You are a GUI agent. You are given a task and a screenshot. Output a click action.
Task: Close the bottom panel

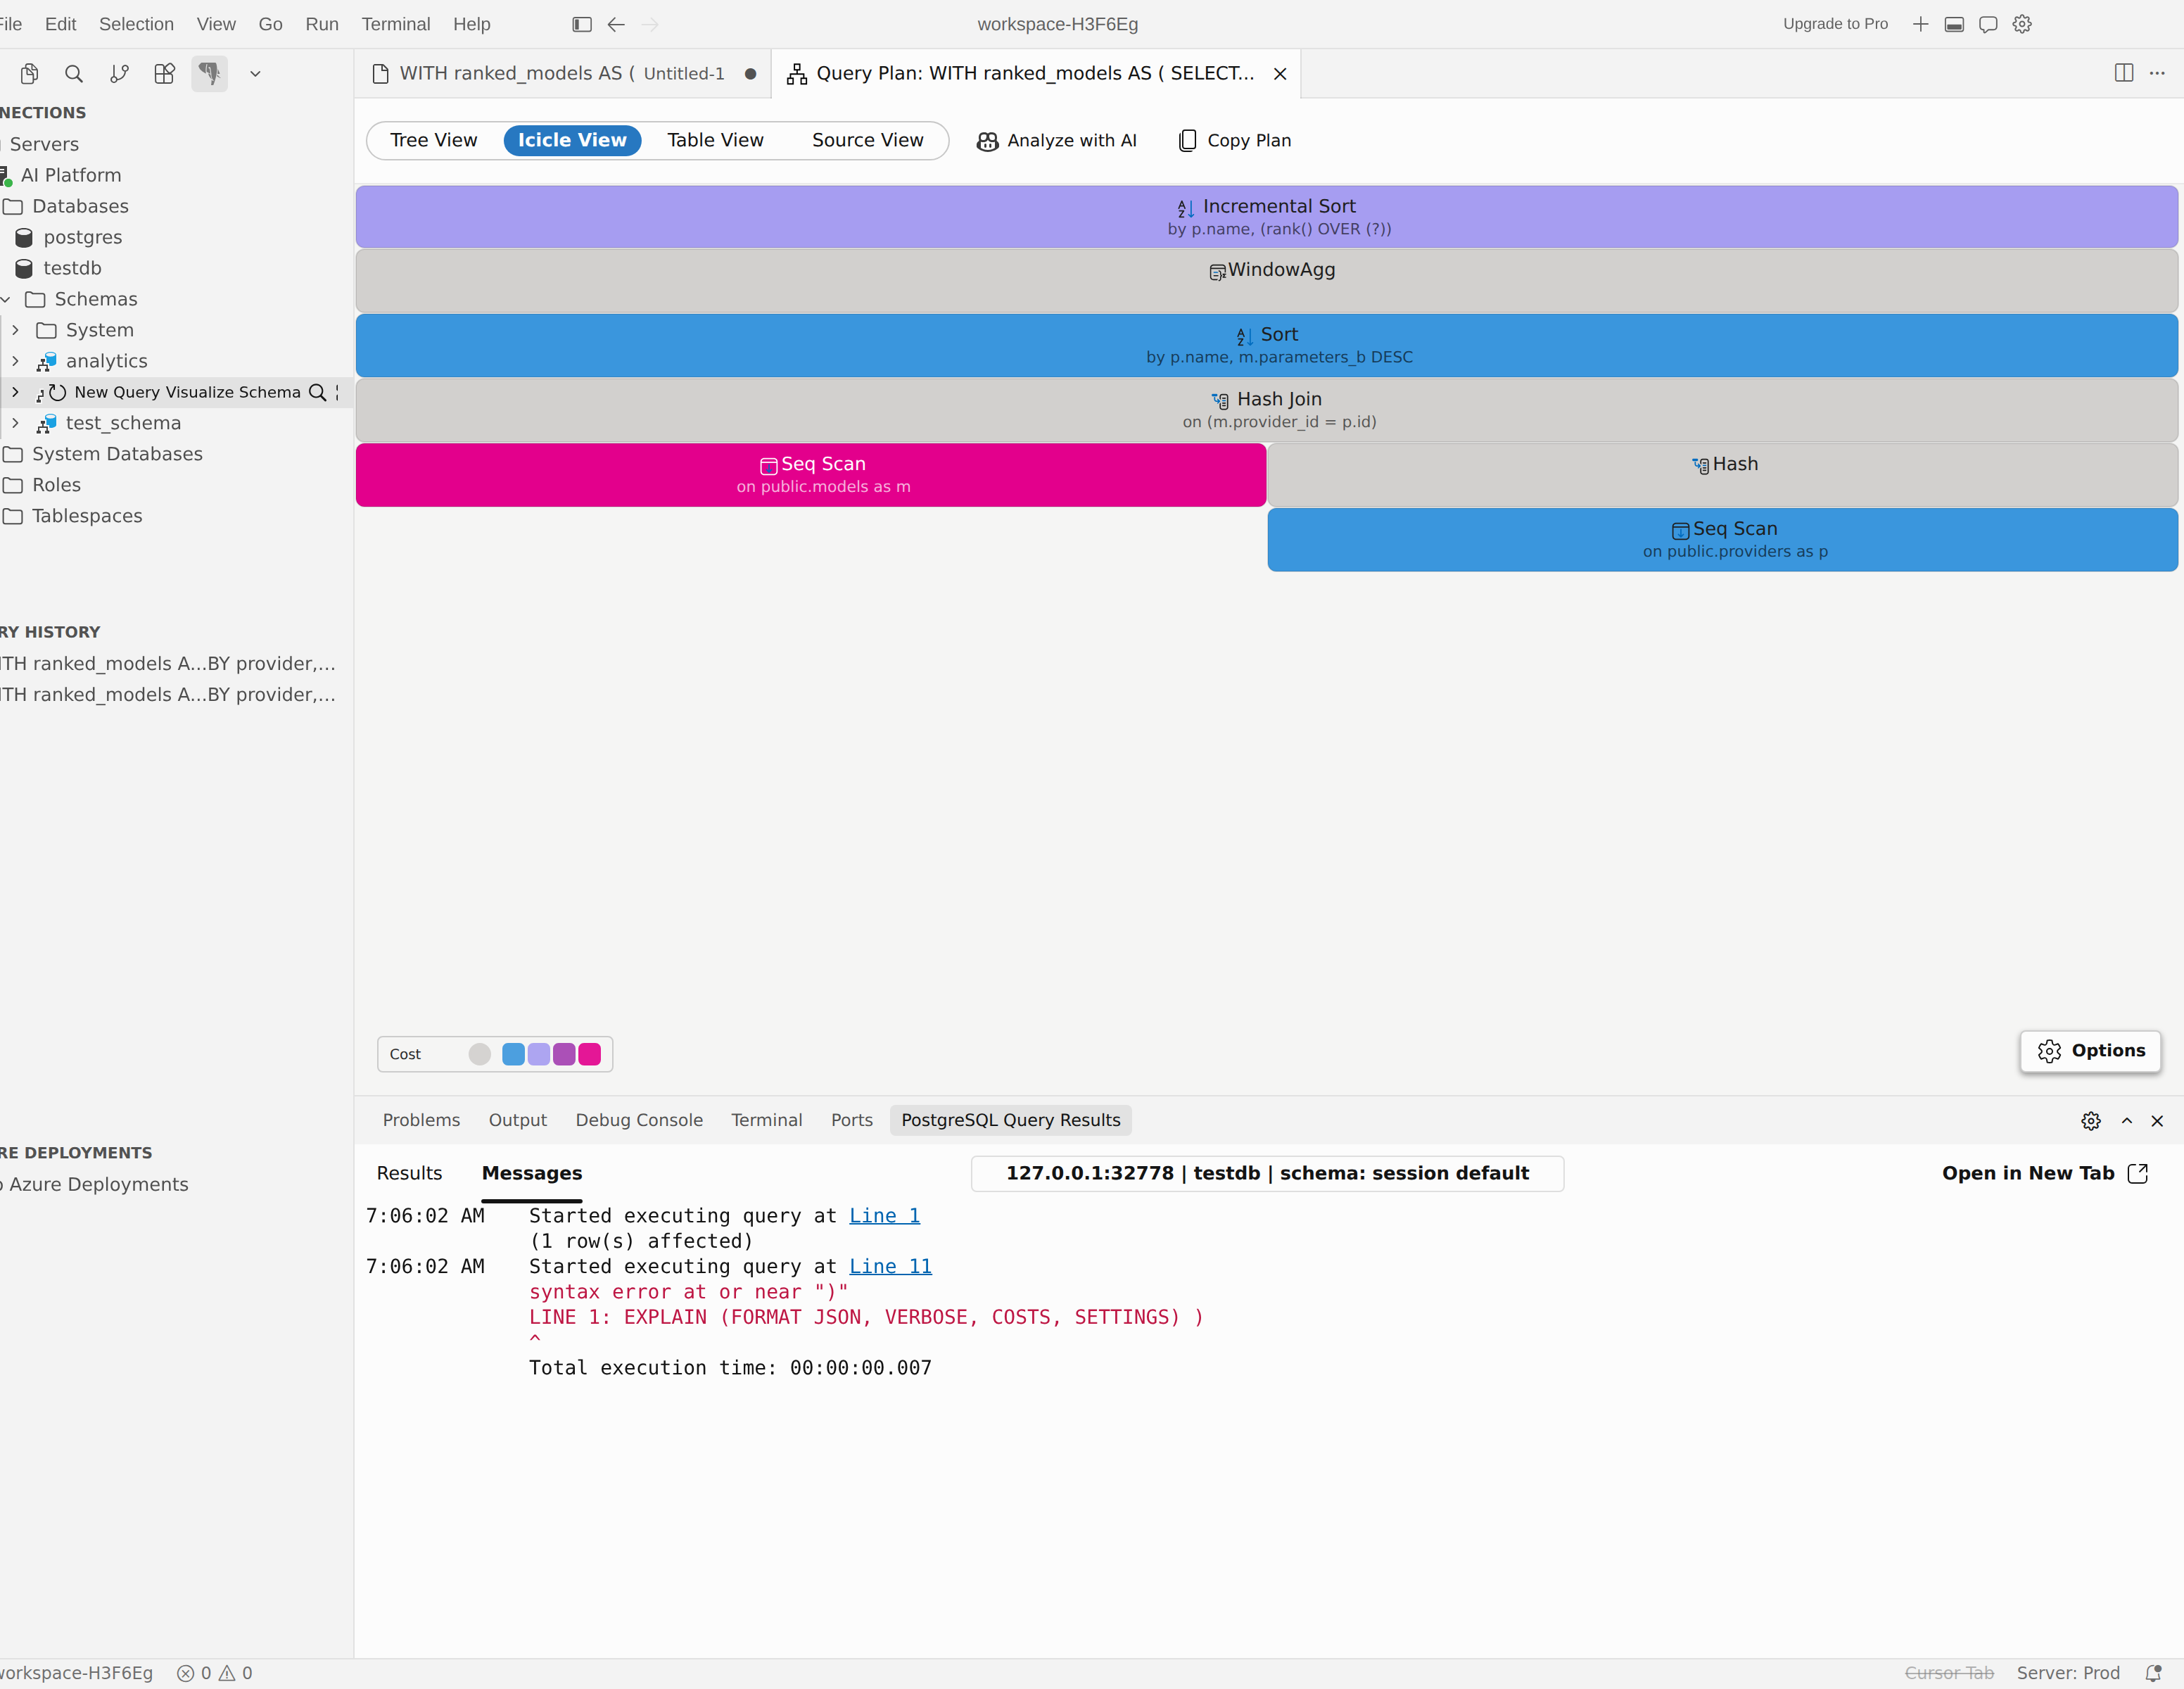pos(2157,1121)
